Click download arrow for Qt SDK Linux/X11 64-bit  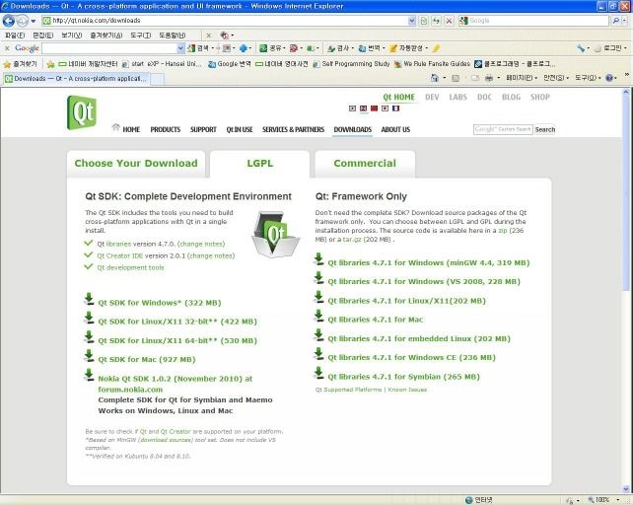89,337
